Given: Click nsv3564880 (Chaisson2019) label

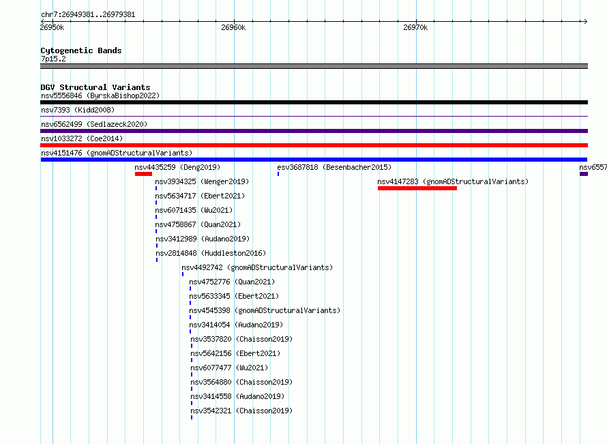Looking at the screenshot, I should pyautogui.click(x=241, y=382).
